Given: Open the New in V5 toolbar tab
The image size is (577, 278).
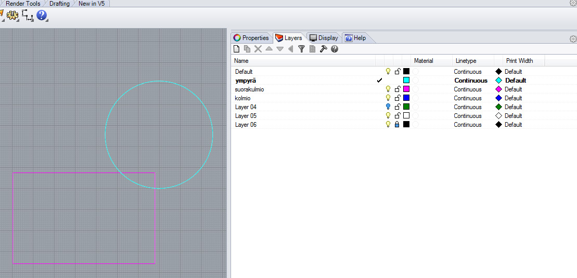Looking at the screenshot, I should pos(92,3).
